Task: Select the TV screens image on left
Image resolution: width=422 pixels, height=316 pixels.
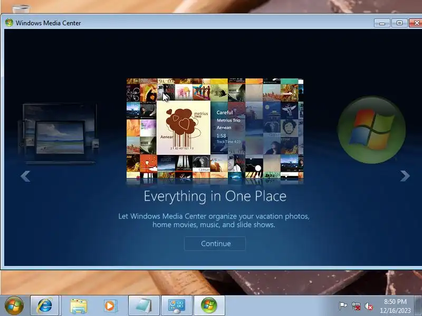Action: pos(59,134)
